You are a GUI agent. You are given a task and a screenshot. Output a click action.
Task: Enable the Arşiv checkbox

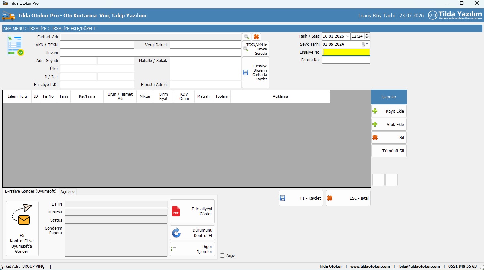(x=222, y=256)
